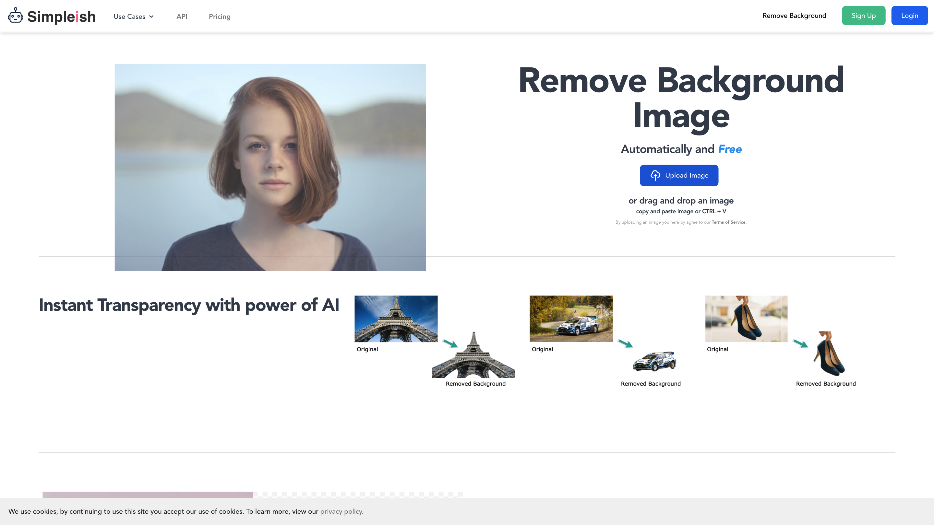This screenshot has width=934, height=525.
Task: Open the privacy policy link
Action: (341, 511)
